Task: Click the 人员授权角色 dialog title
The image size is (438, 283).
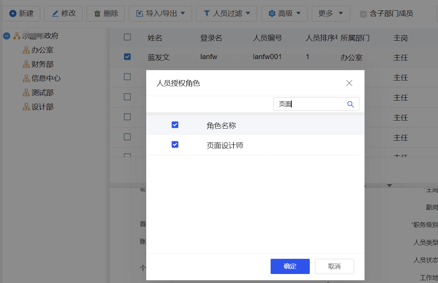Action: coord(178,83)
